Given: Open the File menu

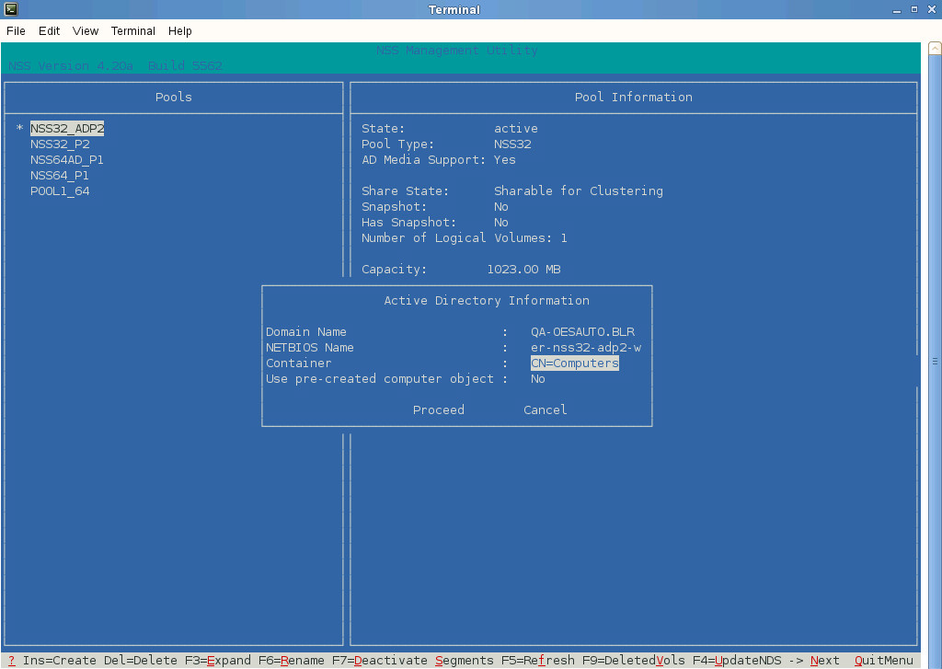Looking at the screenshot, I should [16, 31].
